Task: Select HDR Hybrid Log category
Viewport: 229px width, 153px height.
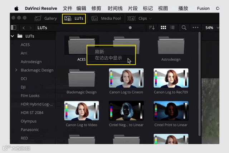Action: [37, 104]
